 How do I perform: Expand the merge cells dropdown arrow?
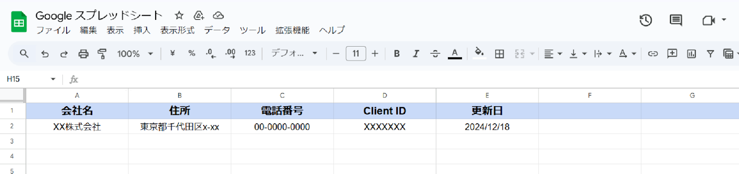pos(532,54)
